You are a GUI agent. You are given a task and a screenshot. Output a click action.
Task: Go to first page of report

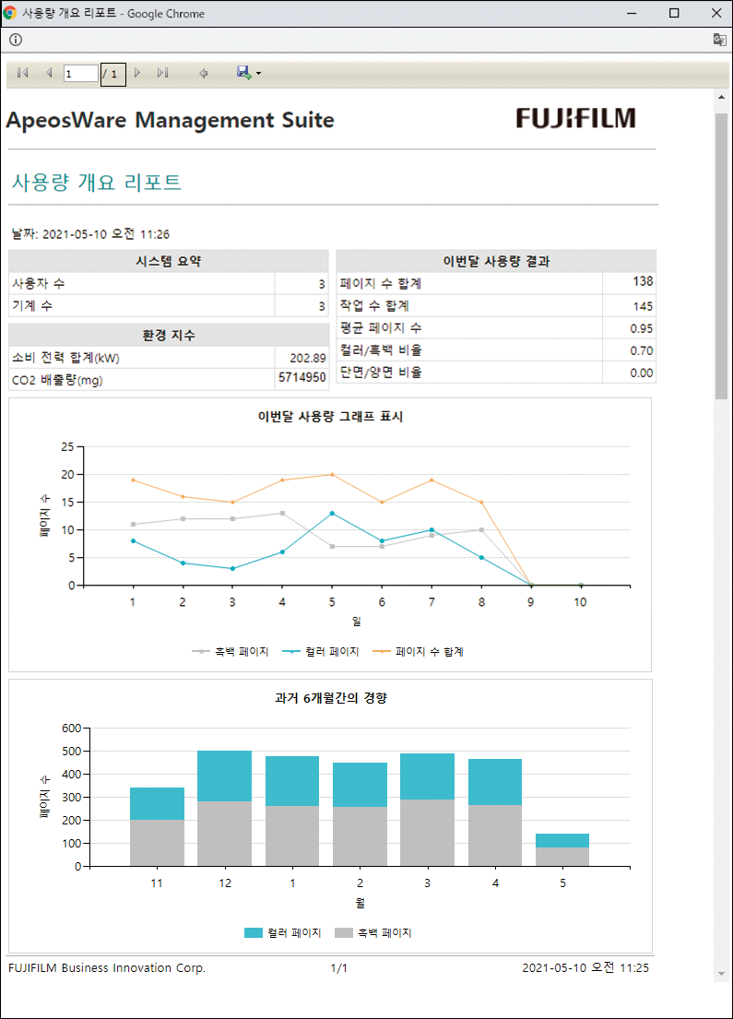[x=23, y=73]
